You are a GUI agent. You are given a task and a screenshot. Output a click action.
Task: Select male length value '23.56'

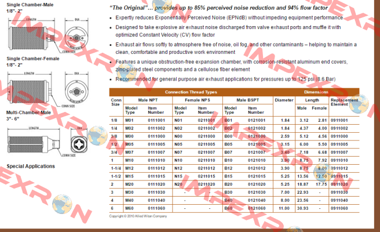click(x=303, y=200)
